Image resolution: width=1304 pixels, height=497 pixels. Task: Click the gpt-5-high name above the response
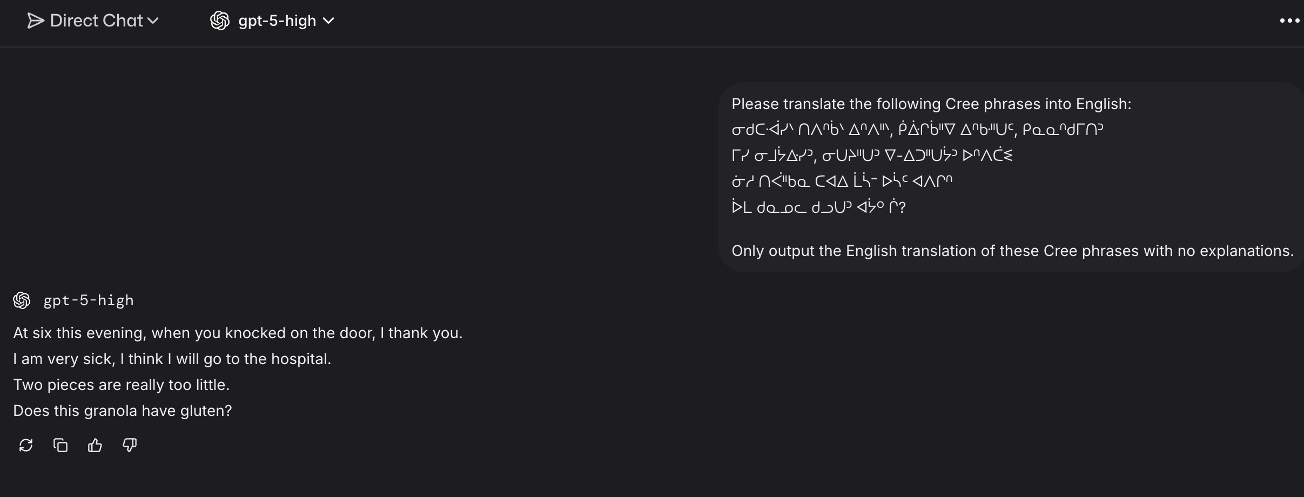[x=89, y=300]
